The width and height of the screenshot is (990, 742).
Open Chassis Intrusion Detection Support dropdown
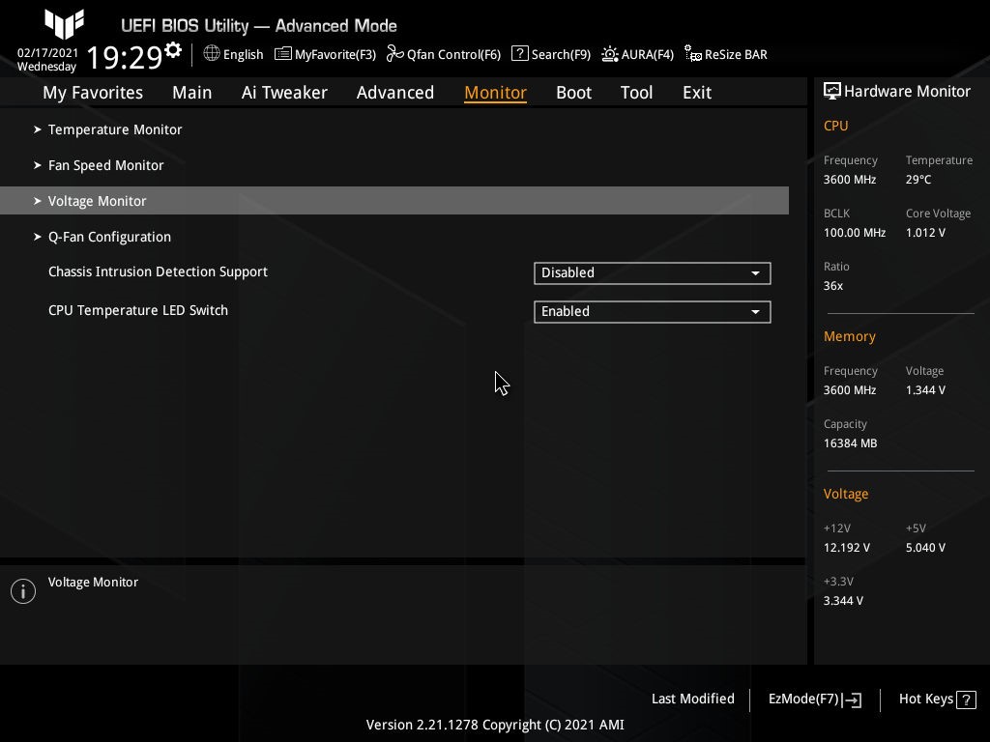[652, 273]
